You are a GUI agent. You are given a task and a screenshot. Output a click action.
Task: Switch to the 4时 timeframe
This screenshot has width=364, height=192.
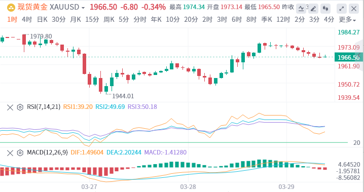pyautogui.click(x=27, y=20)
